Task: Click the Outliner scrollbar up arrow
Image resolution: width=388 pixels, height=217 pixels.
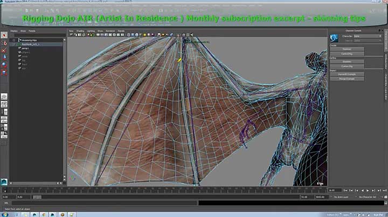Action: point(65,40)
